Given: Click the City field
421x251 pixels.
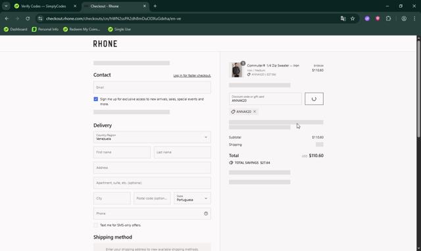Looking at the screenshot, I should tap(112, 198).
